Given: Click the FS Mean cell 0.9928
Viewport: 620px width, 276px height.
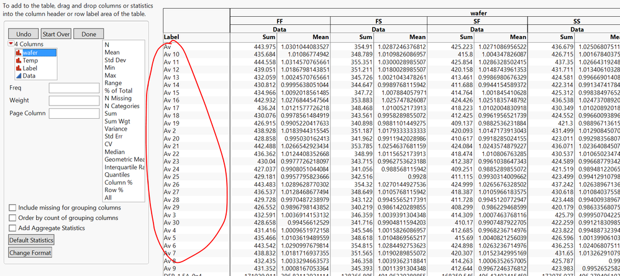Looking at the screenshot, I should (416, 177).
